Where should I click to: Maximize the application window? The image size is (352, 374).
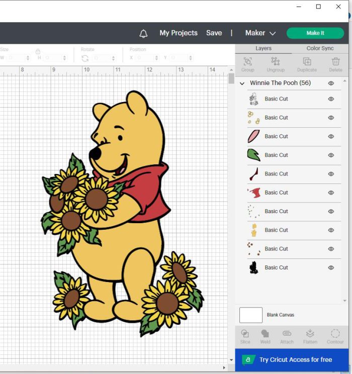pos(318,7)
